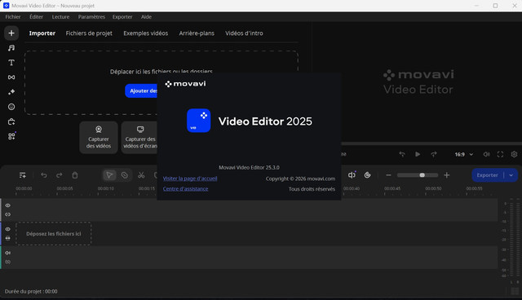This screenshot has height=300, width=522.
Task: Expand the Exporter button dropdown arrow
Action: click(511, 175)
